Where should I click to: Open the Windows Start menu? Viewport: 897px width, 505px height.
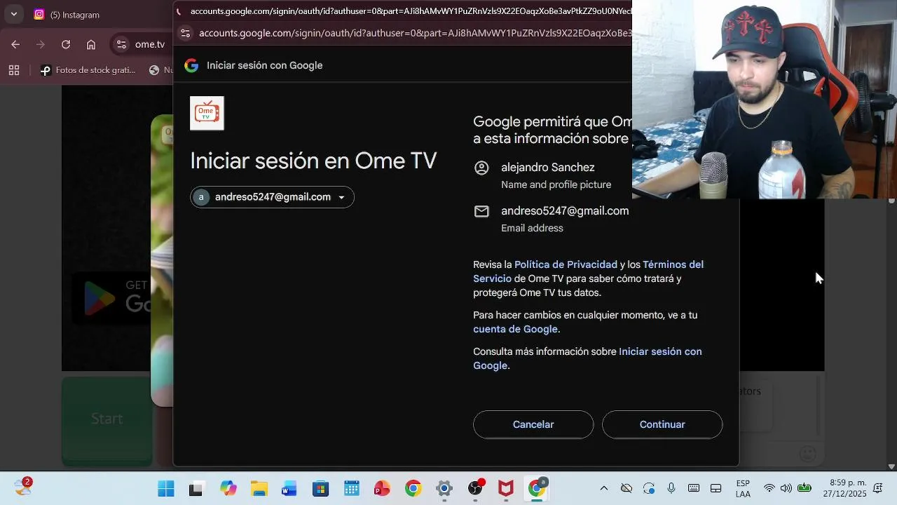(166, 489)
